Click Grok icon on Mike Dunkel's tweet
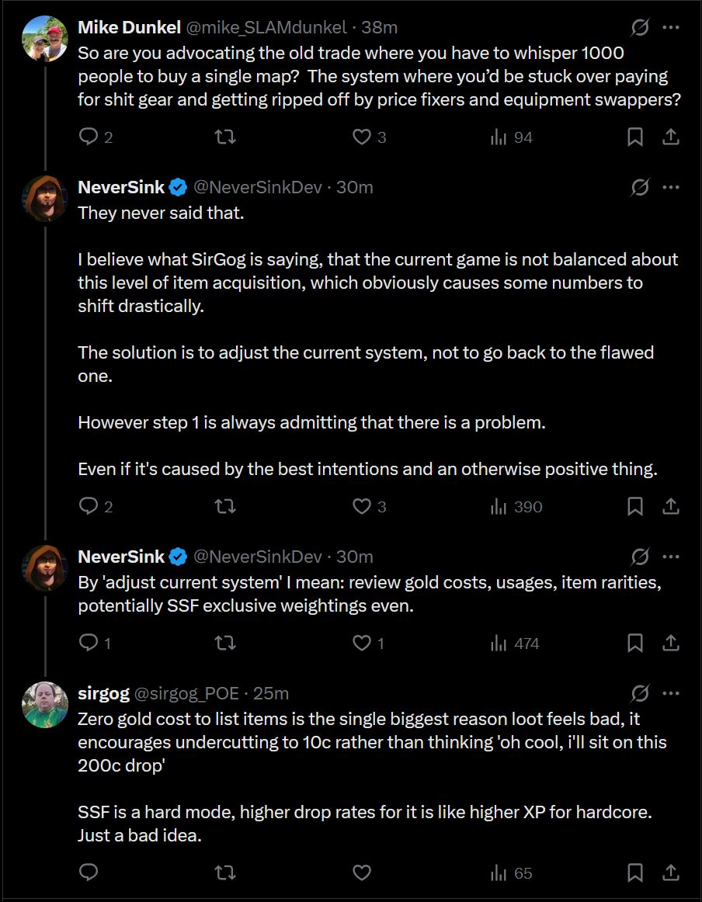 click(640, 28)
